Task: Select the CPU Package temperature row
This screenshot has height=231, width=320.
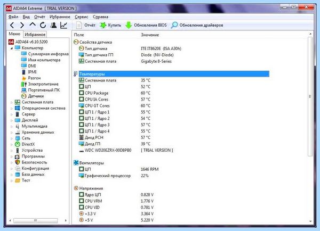Action: click(x=115, y=93)
